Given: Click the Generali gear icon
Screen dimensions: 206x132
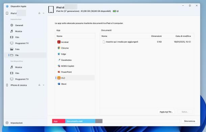Looking at the screenshot, I should [x=12, y=25].
